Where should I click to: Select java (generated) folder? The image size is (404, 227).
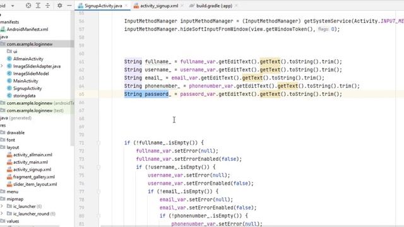(16, 118)
